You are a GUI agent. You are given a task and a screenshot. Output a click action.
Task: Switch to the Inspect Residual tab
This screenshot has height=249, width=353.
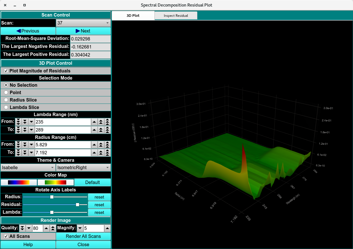[x=176, y=16]
